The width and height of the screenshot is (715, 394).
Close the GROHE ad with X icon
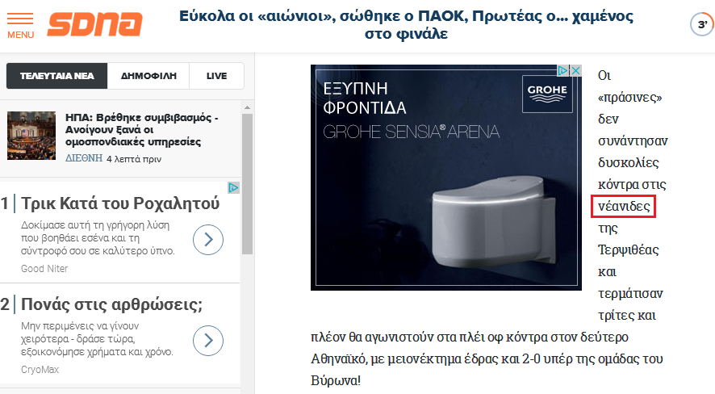(576, 71)
